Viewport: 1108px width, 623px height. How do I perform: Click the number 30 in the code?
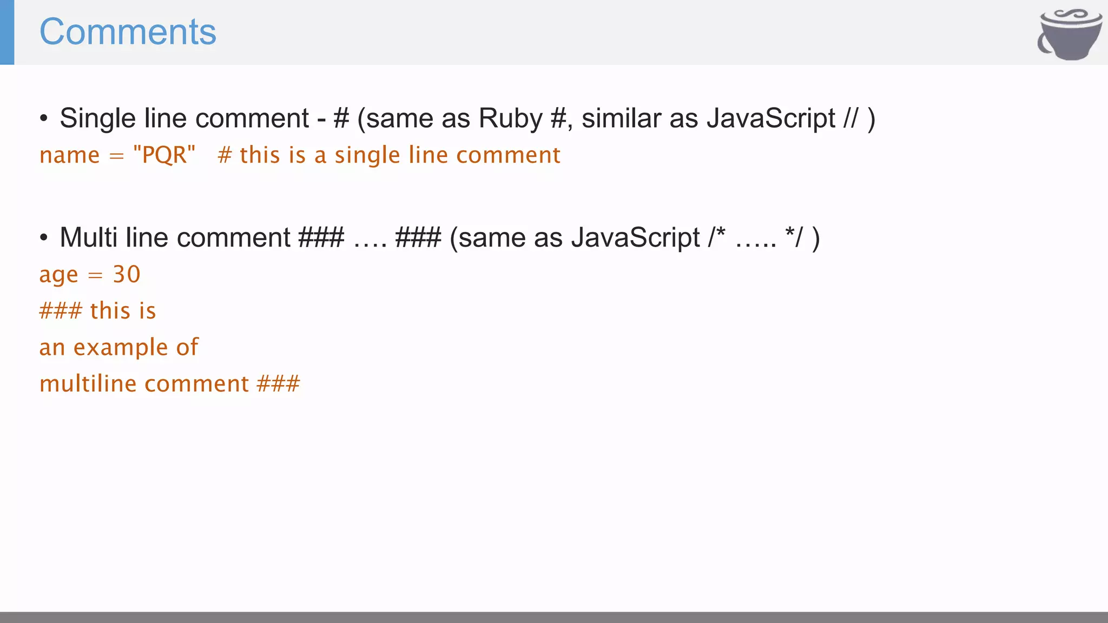coord(127,275)
